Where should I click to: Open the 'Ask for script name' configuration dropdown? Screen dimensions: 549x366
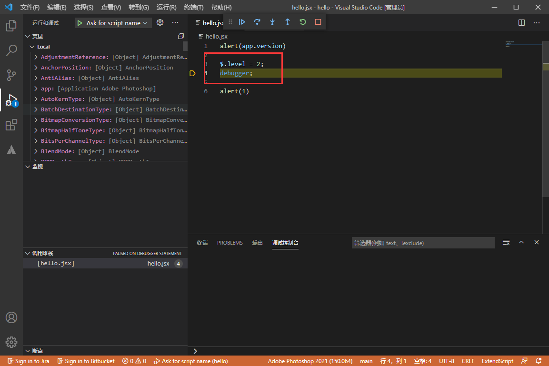pyautogui.click(x=113, y=22)
